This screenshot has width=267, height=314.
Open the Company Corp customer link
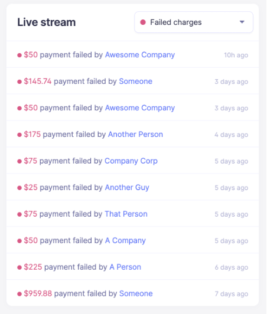click(x=131, y=161)
